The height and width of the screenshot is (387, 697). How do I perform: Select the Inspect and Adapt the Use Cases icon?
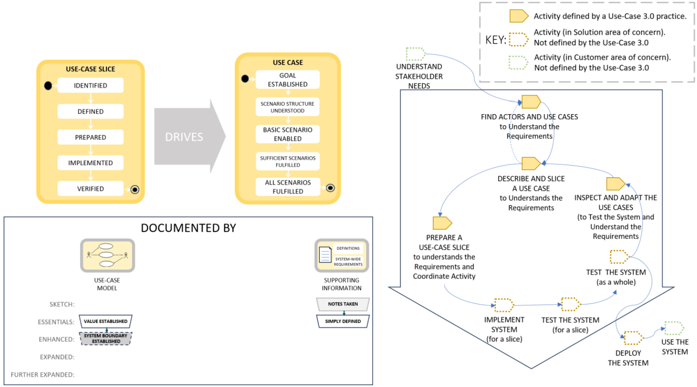(x=615, y=184)
